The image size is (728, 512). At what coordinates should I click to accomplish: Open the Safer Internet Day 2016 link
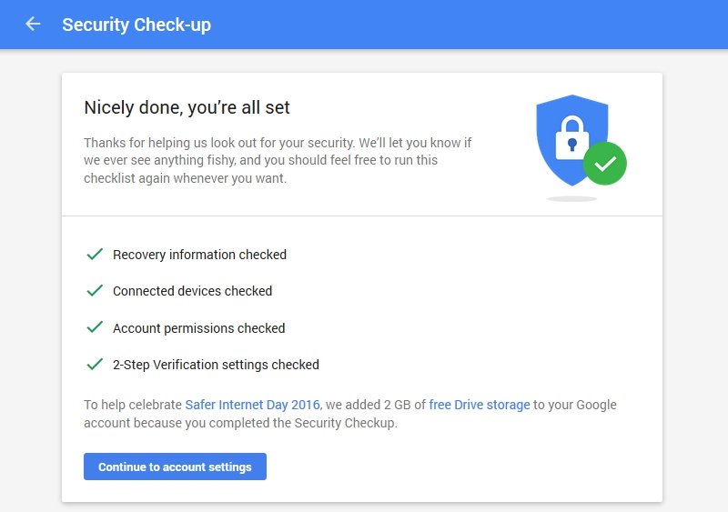click(253, 405)
